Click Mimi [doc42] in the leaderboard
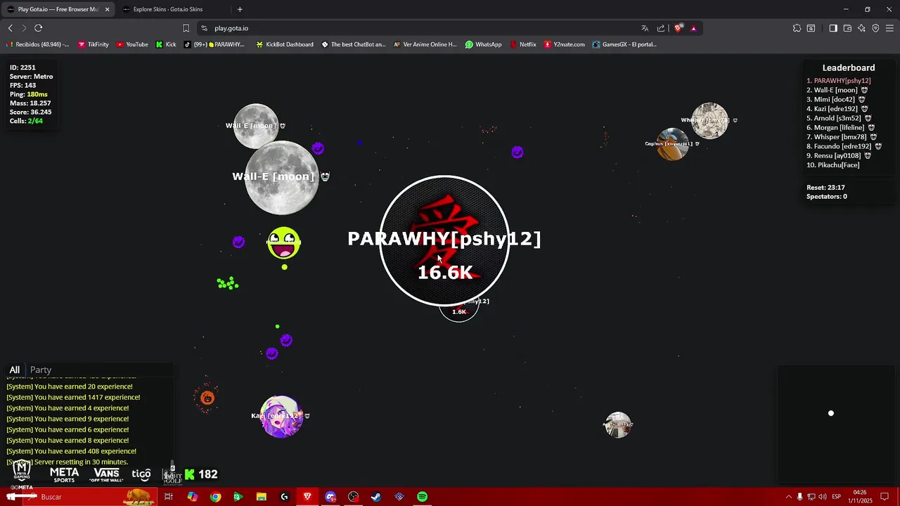The image size is (900, 506). (835, 100)
